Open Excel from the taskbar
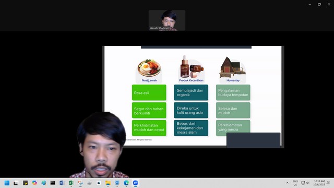The width and height of the screenshot is (334, 188). click(71, 183)
